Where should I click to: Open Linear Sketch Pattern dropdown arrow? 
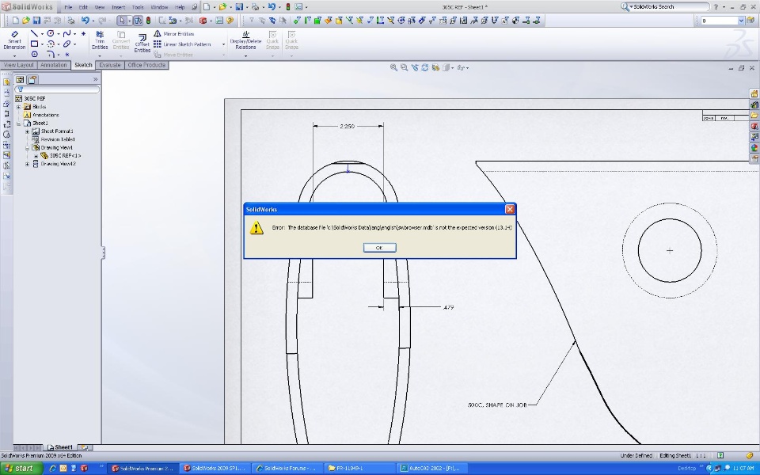223,44
